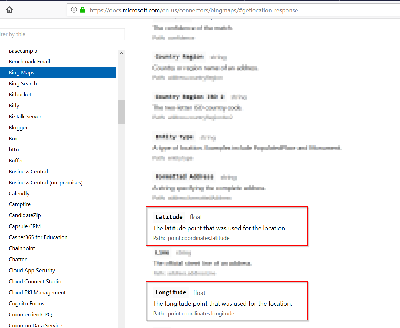Click the sidebar scrollbar thumb
The image size is (400, 328).
click(x=121, y=112)
